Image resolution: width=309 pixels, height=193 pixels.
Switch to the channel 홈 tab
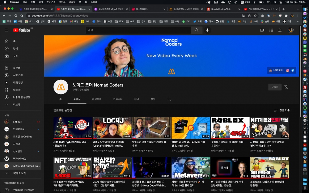[61, 99]
